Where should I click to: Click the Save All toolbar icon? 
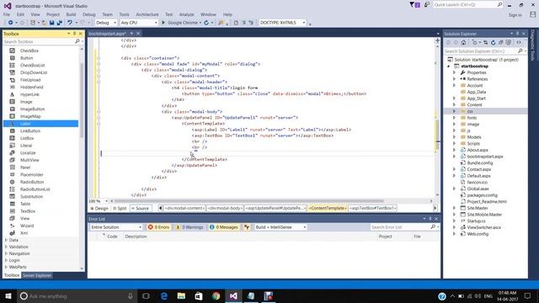tap(60, 23)
